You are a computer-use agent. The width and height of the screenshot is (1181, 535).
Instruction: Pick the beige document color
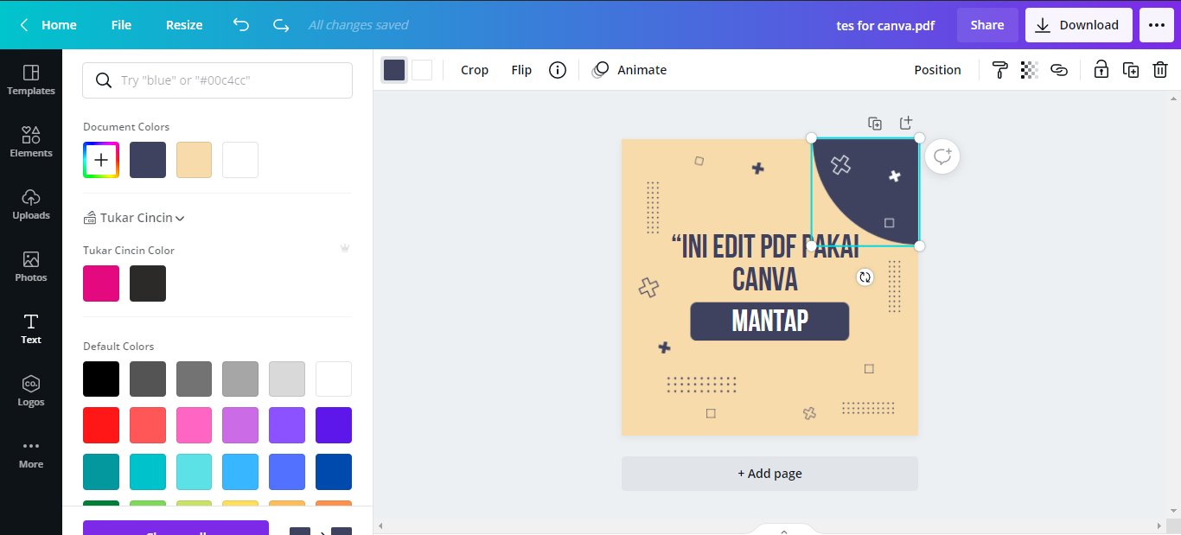[195, 160]
